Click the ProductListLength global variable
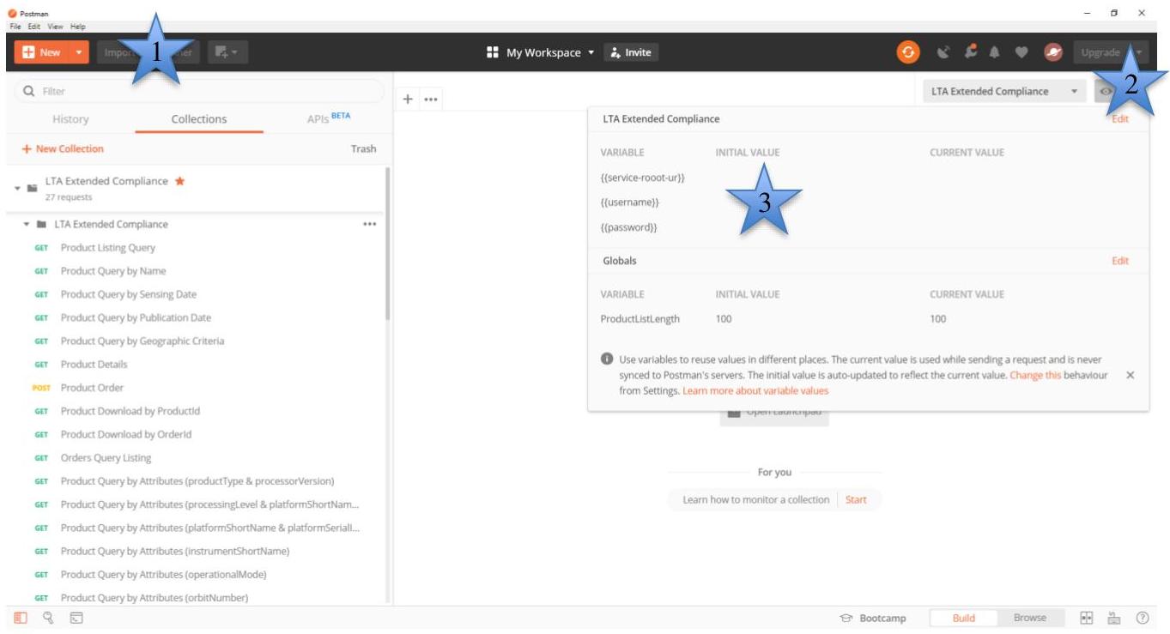The height and width of the screenshot is (634, 1170). coord(640,319)
